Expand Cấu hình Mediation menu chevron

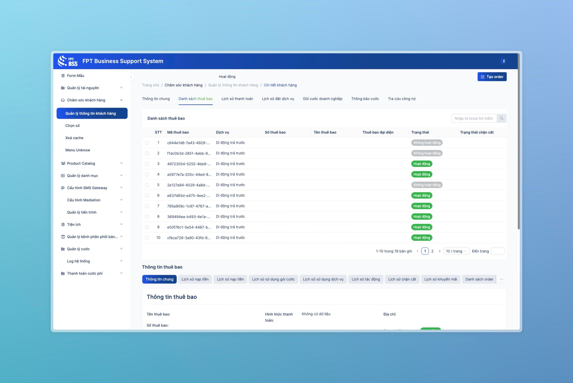(x=121, y=200)
